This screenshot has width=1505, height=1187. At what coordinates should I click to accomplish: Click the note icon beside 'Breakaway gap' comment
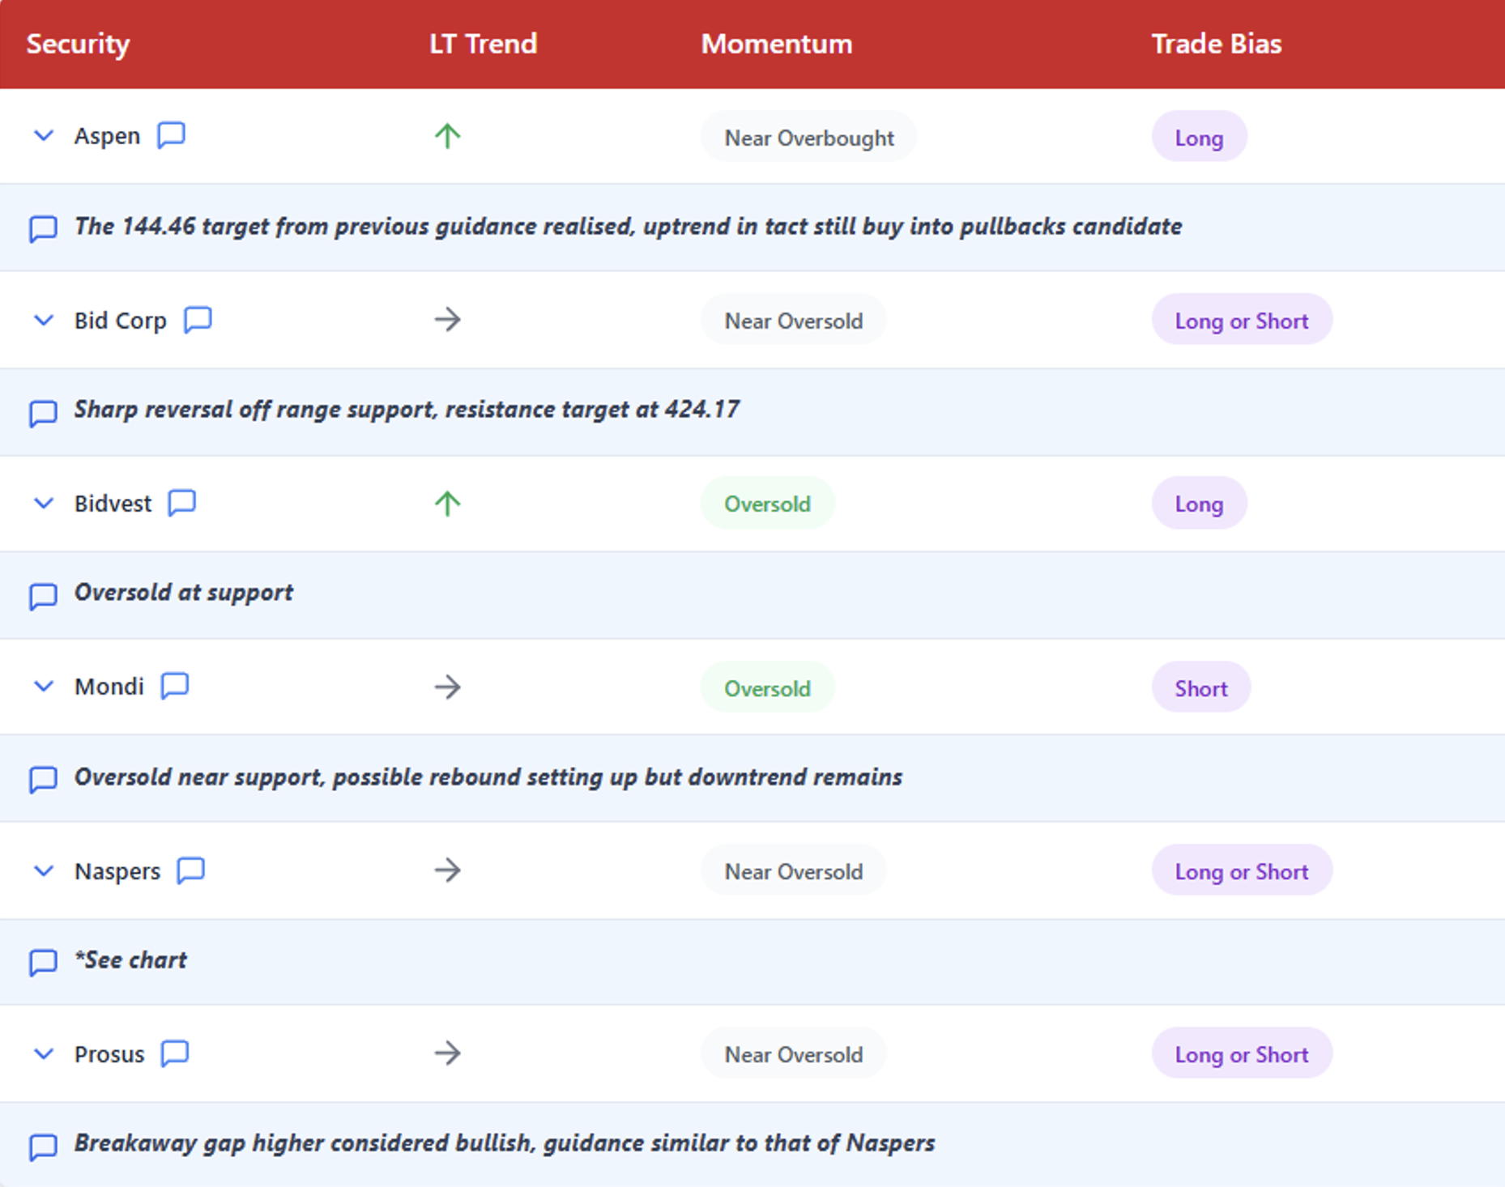pos(43,1147)
